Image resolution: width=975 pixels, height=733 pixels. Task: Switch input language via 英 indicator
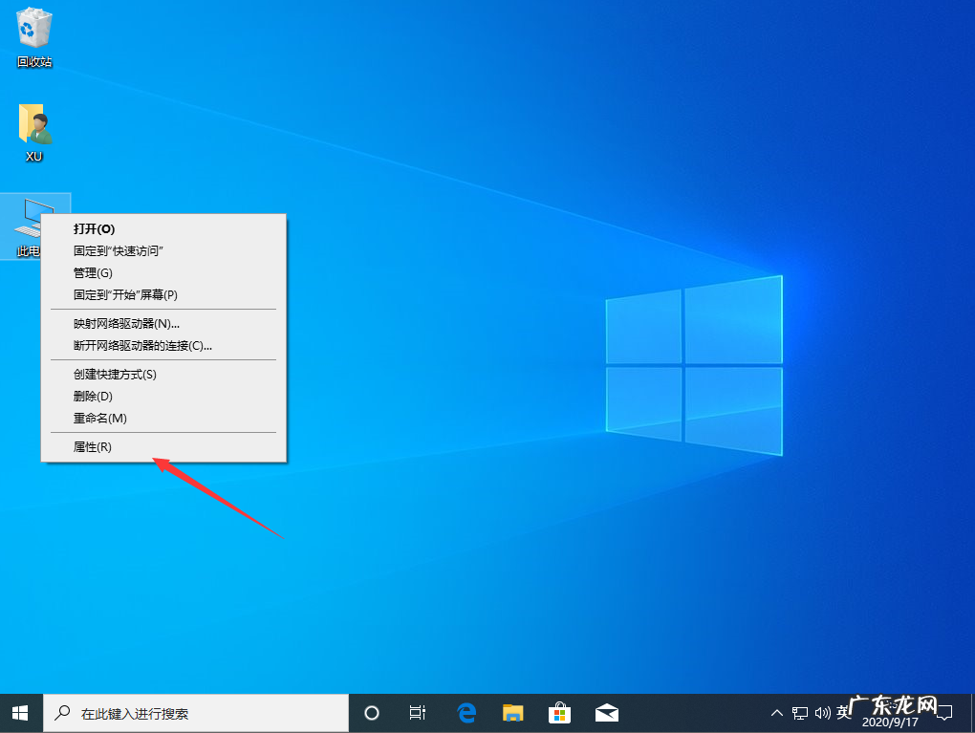[844, 712]
